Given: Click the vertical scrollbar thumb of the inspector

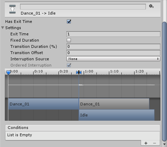Looking at the screenshot, I should pos(164,81).
